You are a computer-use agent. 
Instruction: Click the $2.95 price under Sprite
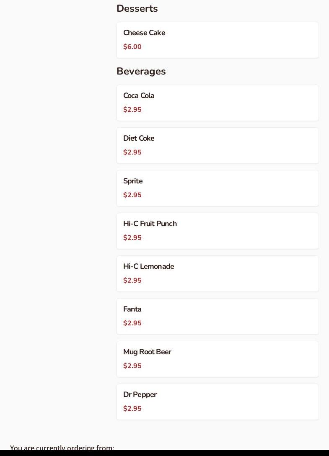pos(132,195)
